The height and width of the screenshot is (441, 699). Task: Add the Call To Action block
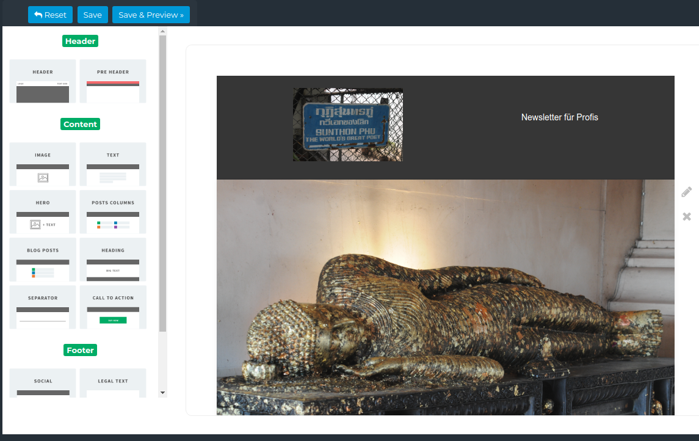[113, 307]
